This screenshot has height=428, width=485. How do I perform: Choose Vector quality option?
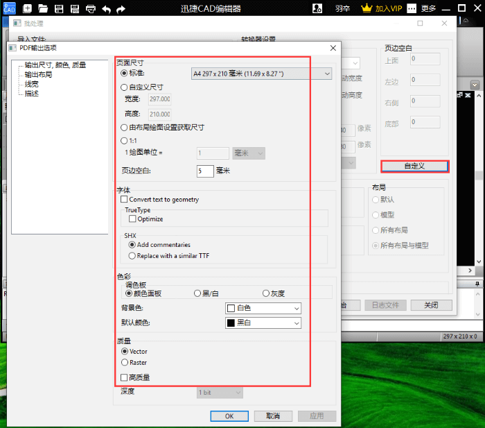(x=125, y=351)
